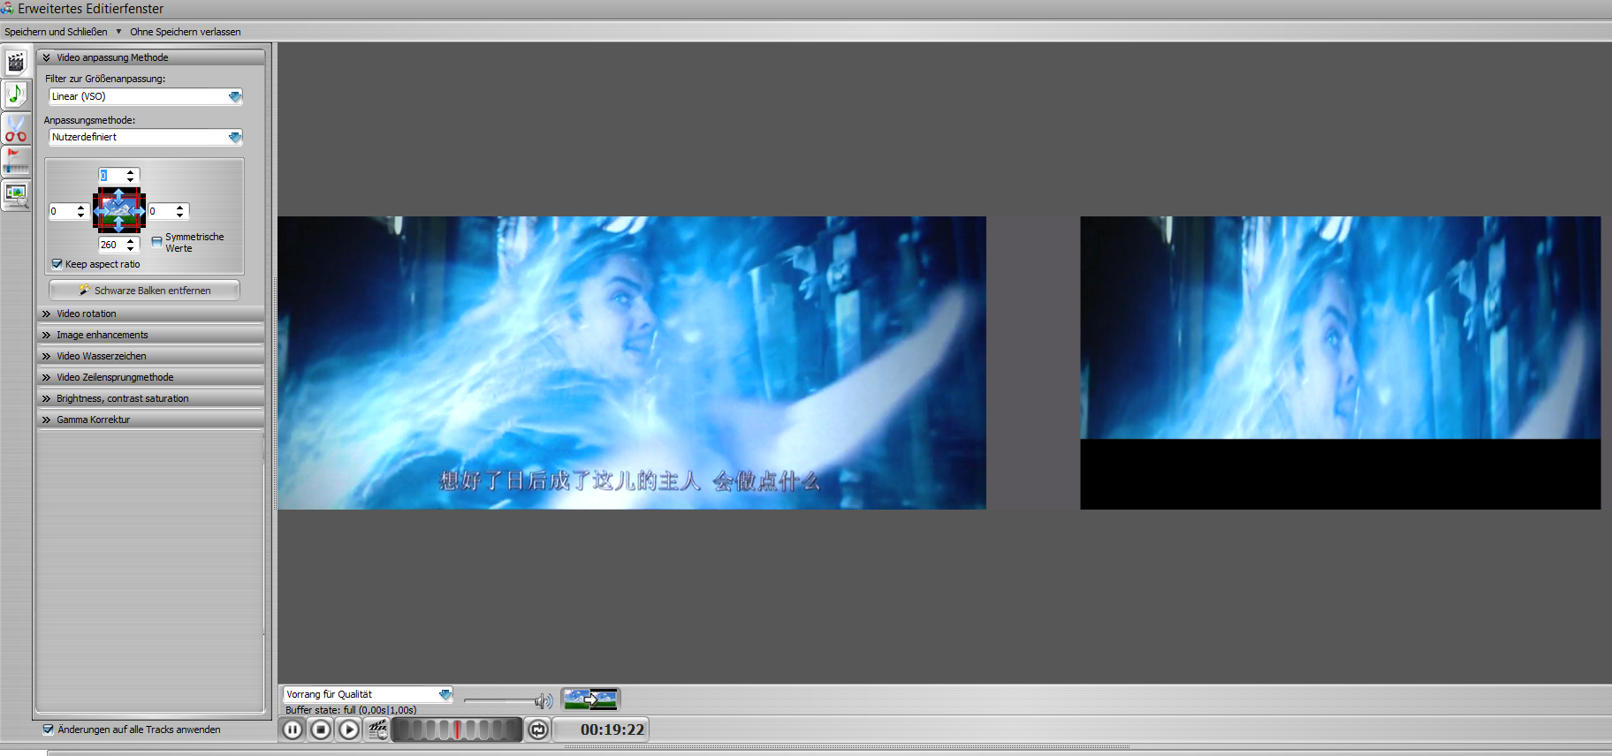Expand the Gamma Korrektur section
Viewport: 1612px width, 756px height.
pyautogui.click(x=150, y=420)
